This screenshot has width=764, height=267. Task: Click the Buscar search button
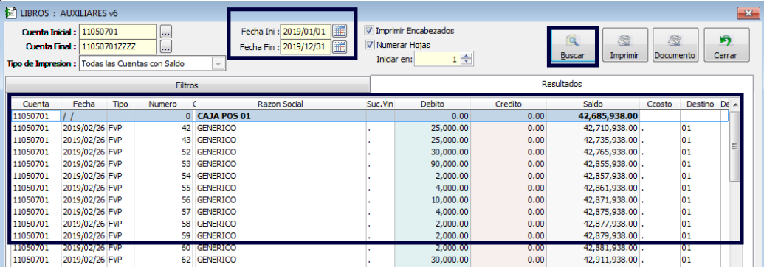coord(572,47)
